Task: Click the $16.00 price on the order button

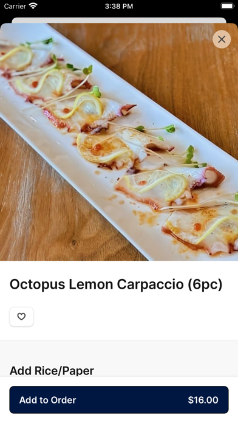Action: (x=203, y=400)
